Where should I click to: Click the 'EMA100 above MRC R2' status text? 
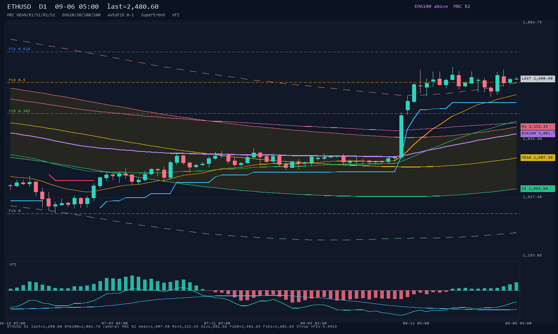(x=442, y=6)
